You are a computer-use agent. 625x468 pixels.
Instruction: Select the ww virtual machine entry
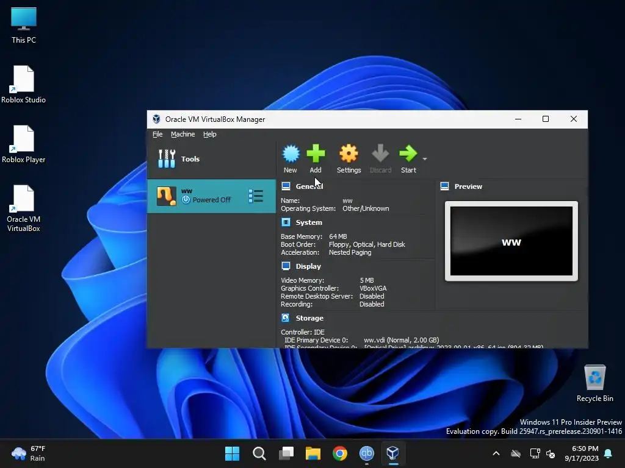click(x=211, y=196)
